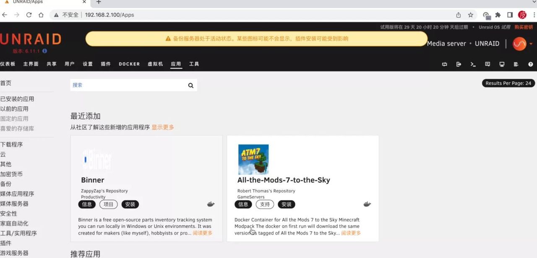Click the version info icon under UNRAID logo

tap(44, 51)
